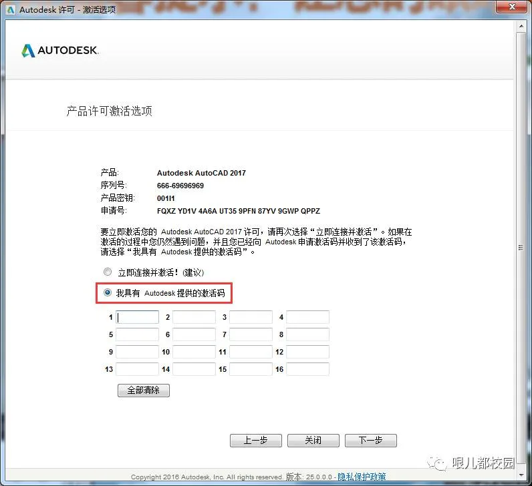
Task: Open the 隐私保护政策 privacy policy link
Action: click(x=362, y=477)
